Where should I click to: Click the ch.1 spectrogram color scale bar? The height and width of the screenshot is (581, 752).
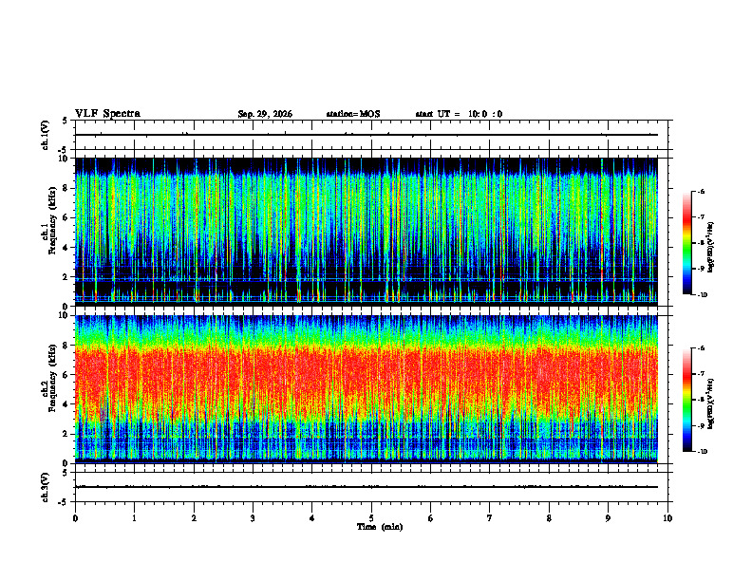pyautogui.click(x=686, y=243)
